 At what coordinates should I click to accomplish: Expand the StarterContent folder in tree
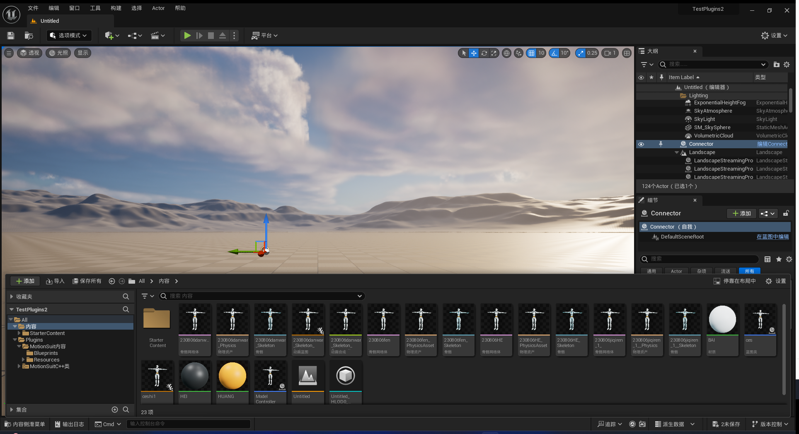point(19,333)
